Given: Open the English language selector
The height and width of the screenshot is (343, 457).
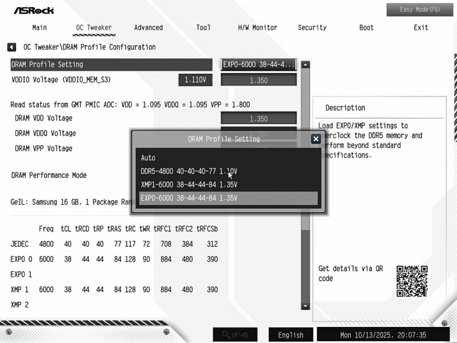Looking at the screenshot, I should pyautogui.click(x=291, y=335).
